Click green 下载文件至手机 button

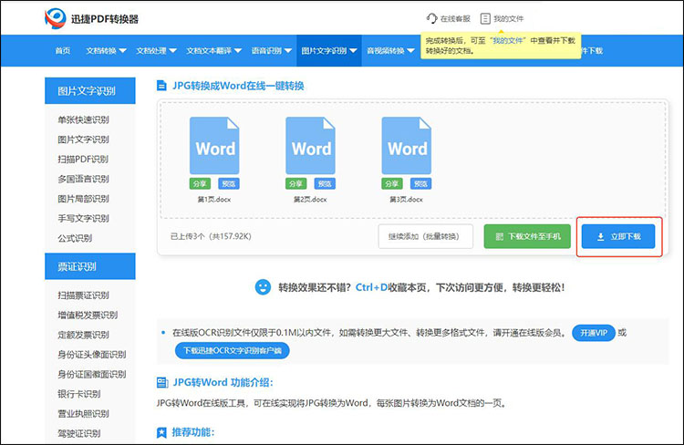(x=527, y=236)
